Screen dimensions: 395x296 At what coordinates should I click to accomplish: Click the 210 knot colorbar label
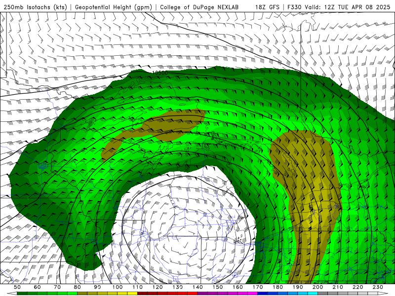338,287
